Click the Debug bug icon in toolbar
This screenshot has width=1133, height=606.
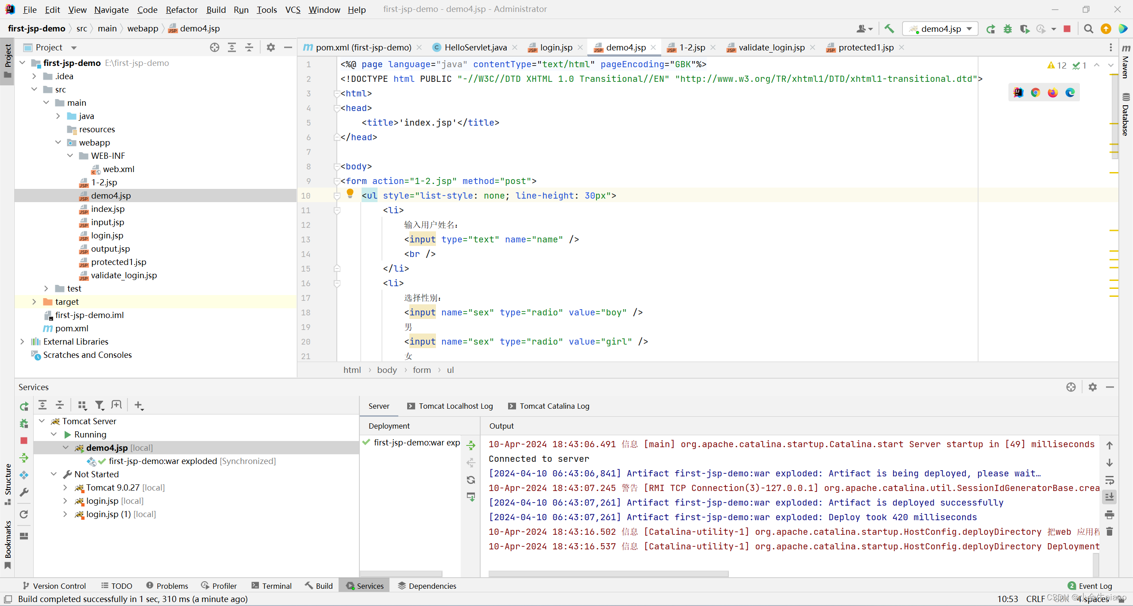click(1008, 29)
